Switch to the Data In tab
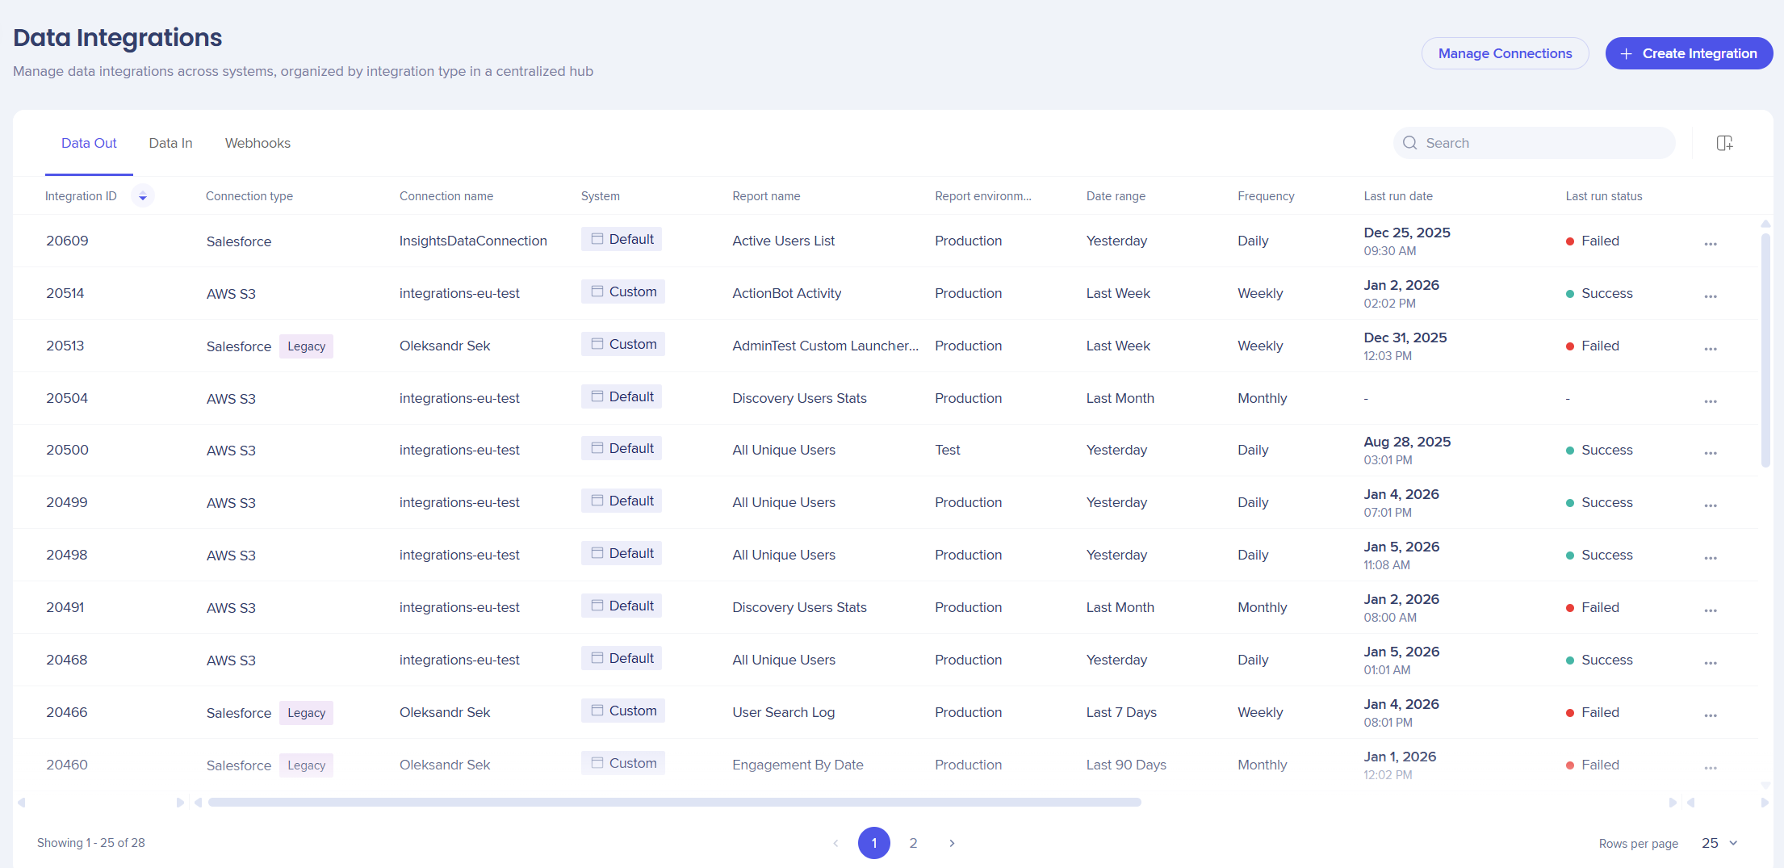This screenshot has height=868, width=1784. pos(170,143)
